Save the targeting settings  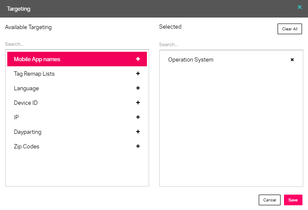(293, 200)
